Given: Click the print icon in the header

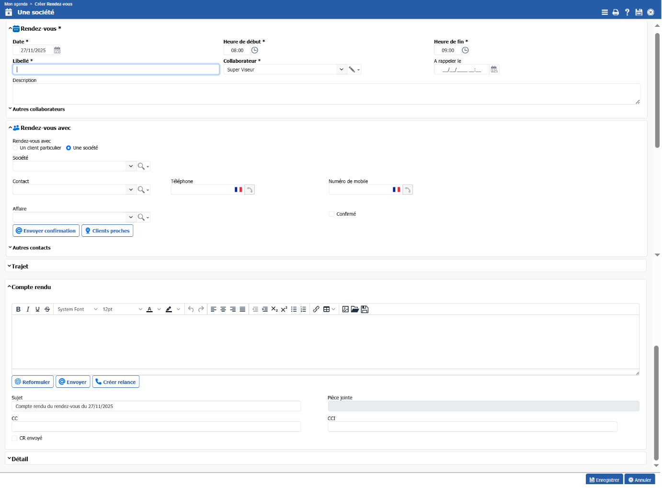Looking at the screenshot, I should pos(616,12).
